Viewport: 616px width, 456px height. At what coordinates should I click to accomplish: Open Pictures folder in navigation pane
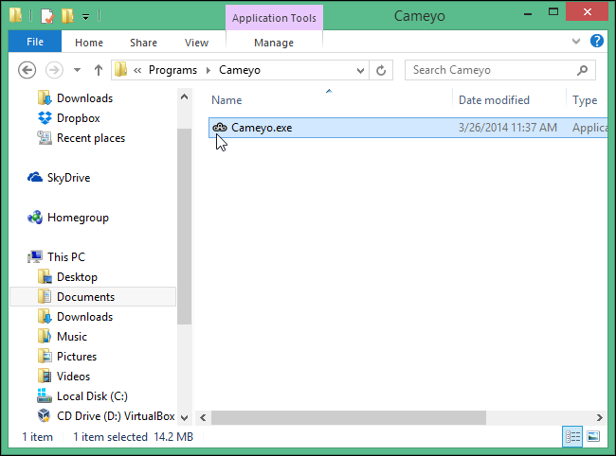(x=77, y=357)
